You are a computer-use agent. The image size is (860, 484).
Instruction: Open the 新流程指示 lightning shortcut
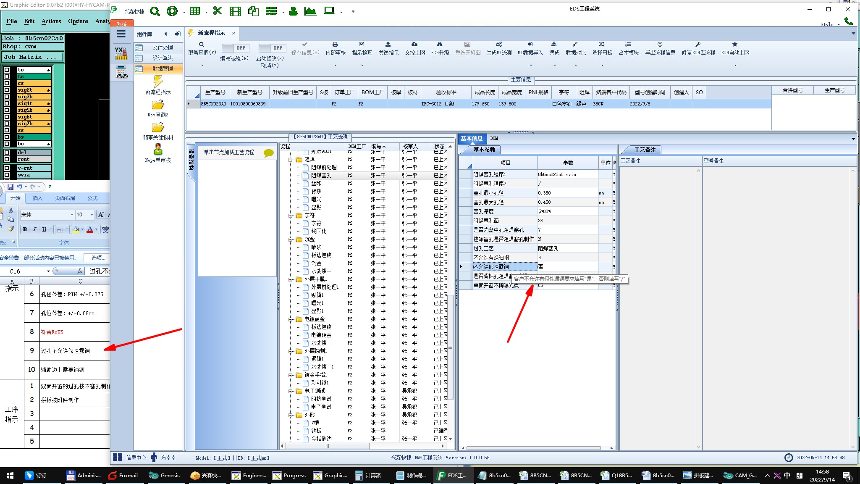click(x=158, y=82)
